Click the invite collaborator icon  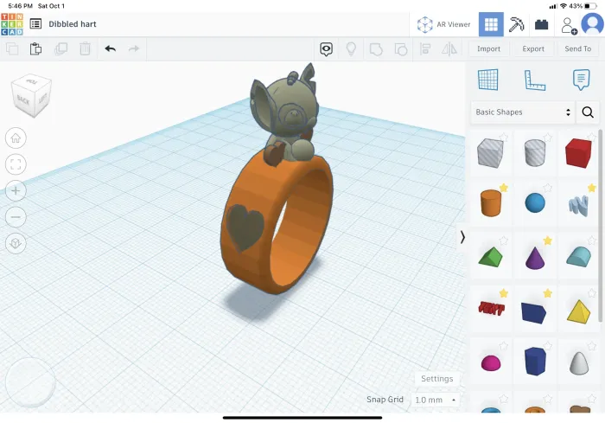pyautogui.click(x=569, y=25)
